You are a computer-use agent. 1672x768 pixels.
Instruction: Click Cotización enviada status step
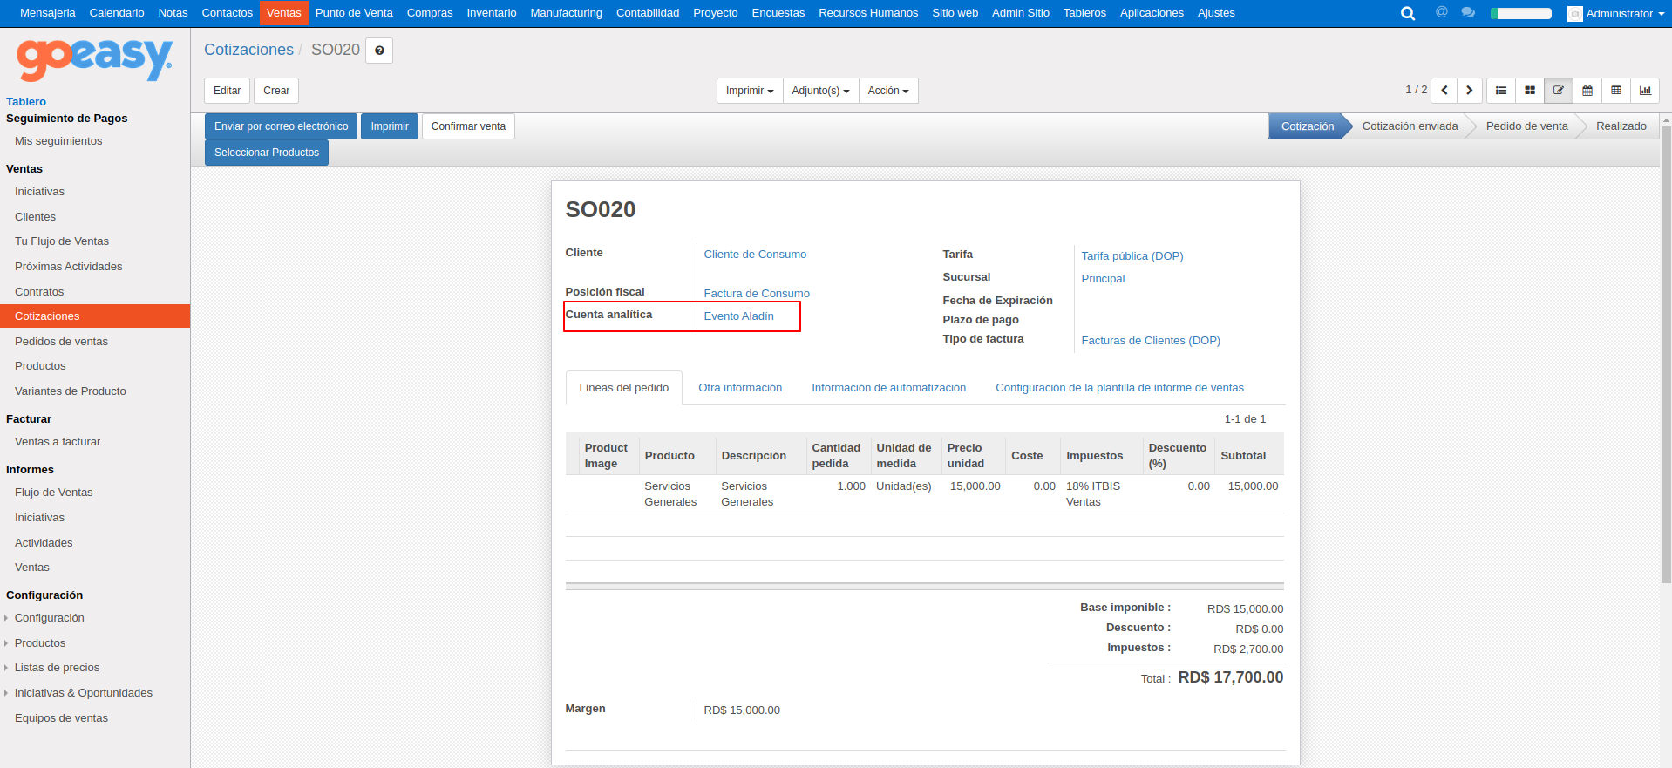click(1410, 126)
